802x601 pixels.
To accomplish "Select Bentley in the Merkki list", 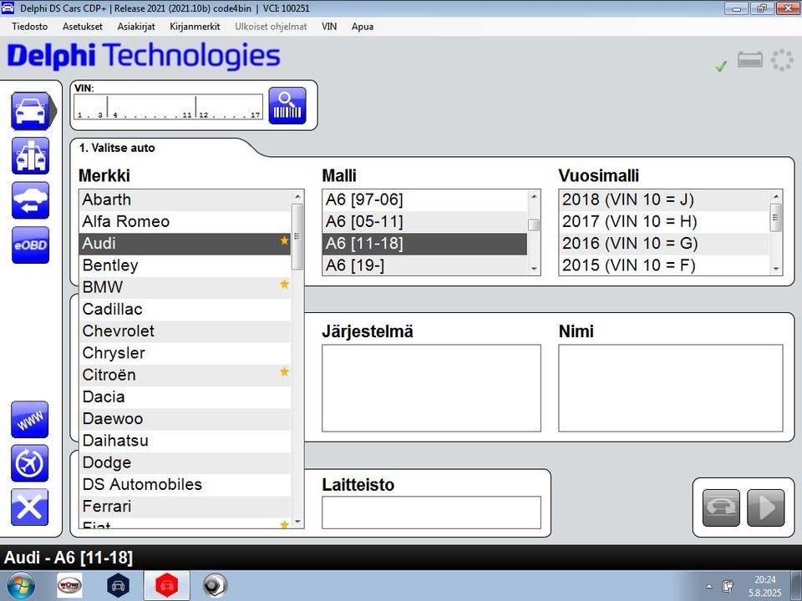I will click(x=185, y=265).
